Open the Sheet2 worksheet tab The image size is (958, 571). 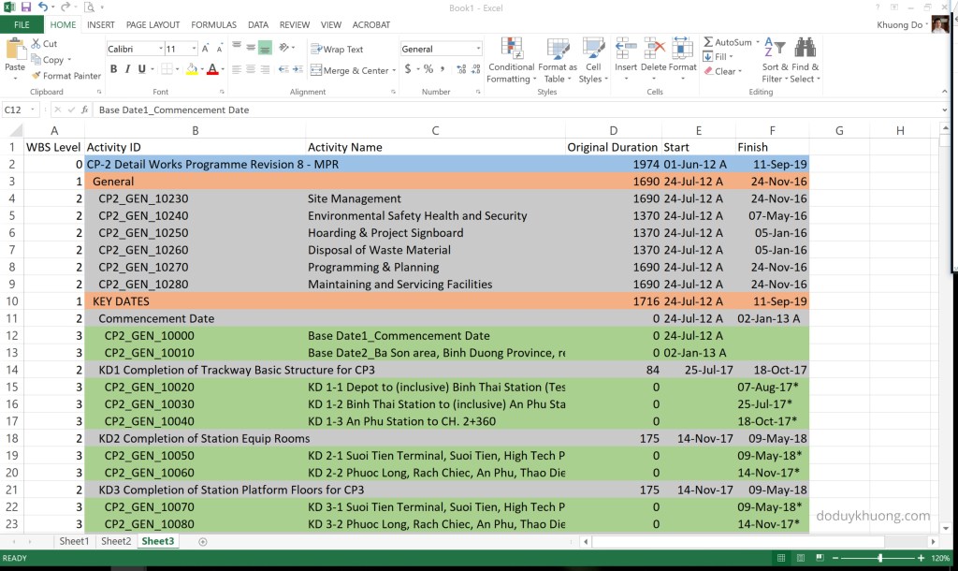pos(115,540)
